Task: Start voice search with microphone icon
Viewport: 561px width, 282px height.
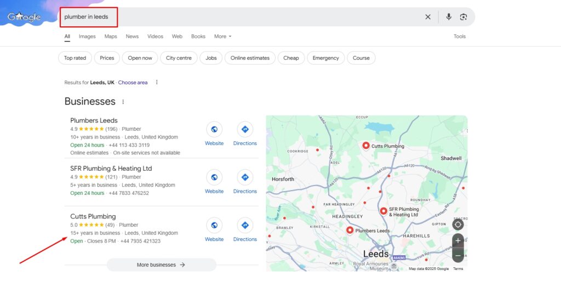Action: pyautogui.click(x=449, y=17)
